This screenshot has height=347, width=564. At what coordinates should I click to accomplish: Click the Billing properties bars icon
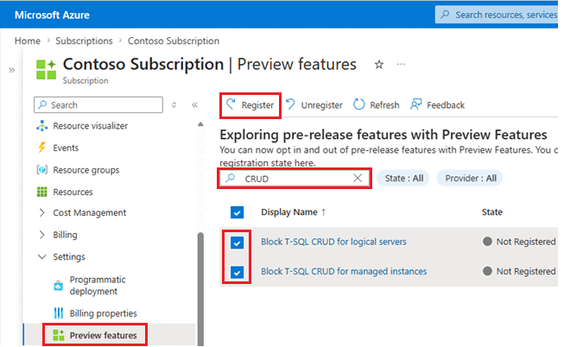click(58, 313)
